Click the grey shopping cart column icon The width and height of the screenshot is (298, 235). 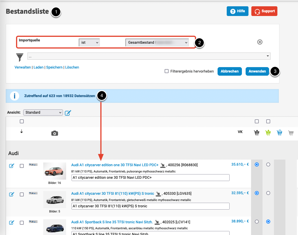tap(291, 133)
